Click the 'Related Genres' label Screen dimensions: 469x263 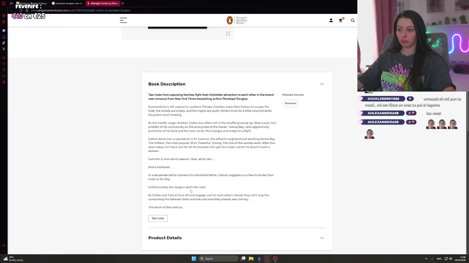pos(293,95)
